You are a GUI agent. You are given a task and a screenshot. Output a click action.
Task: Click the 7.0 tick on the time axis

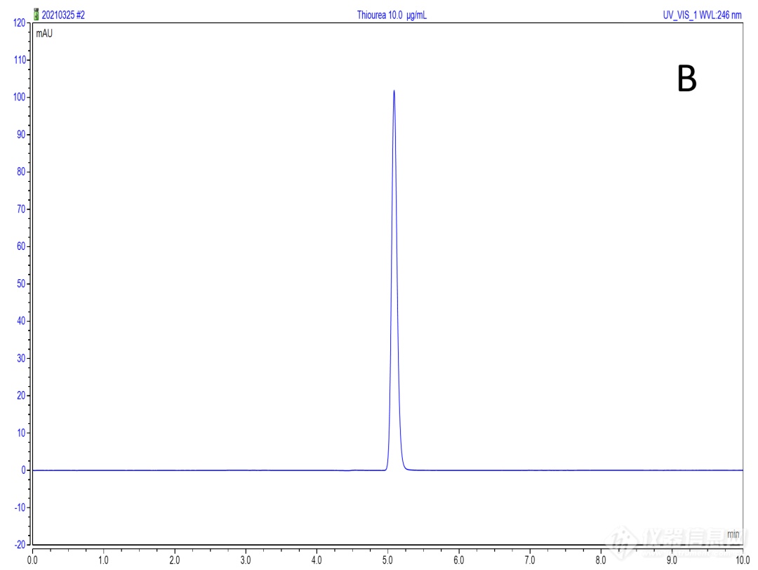(x=530, y=560)
